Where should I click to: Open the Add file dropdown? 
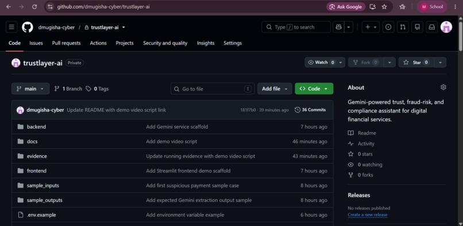[275, 89]
